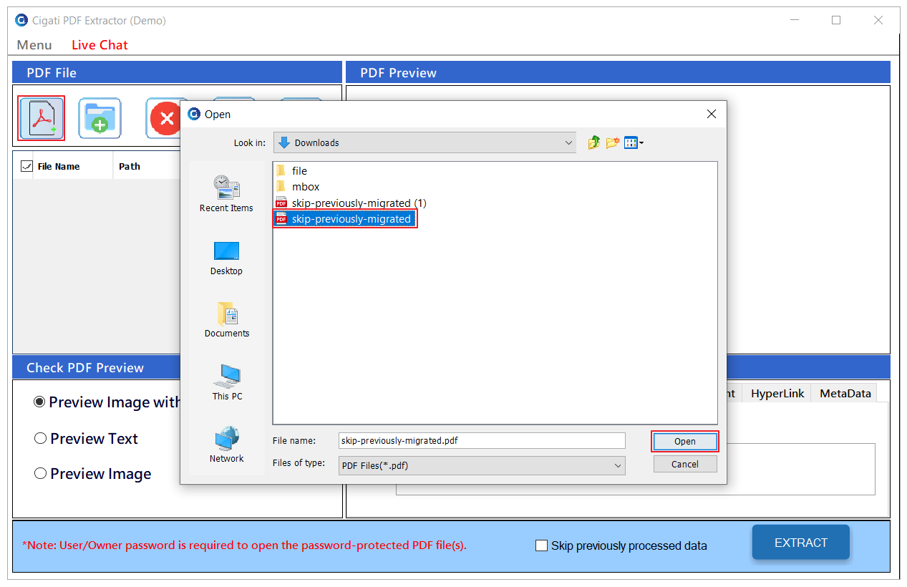The width and height of the screenshot is (907, 587).
Task: Select the highlighted skip-previously-migrated PDF file
Action: (x=344, y=218)
